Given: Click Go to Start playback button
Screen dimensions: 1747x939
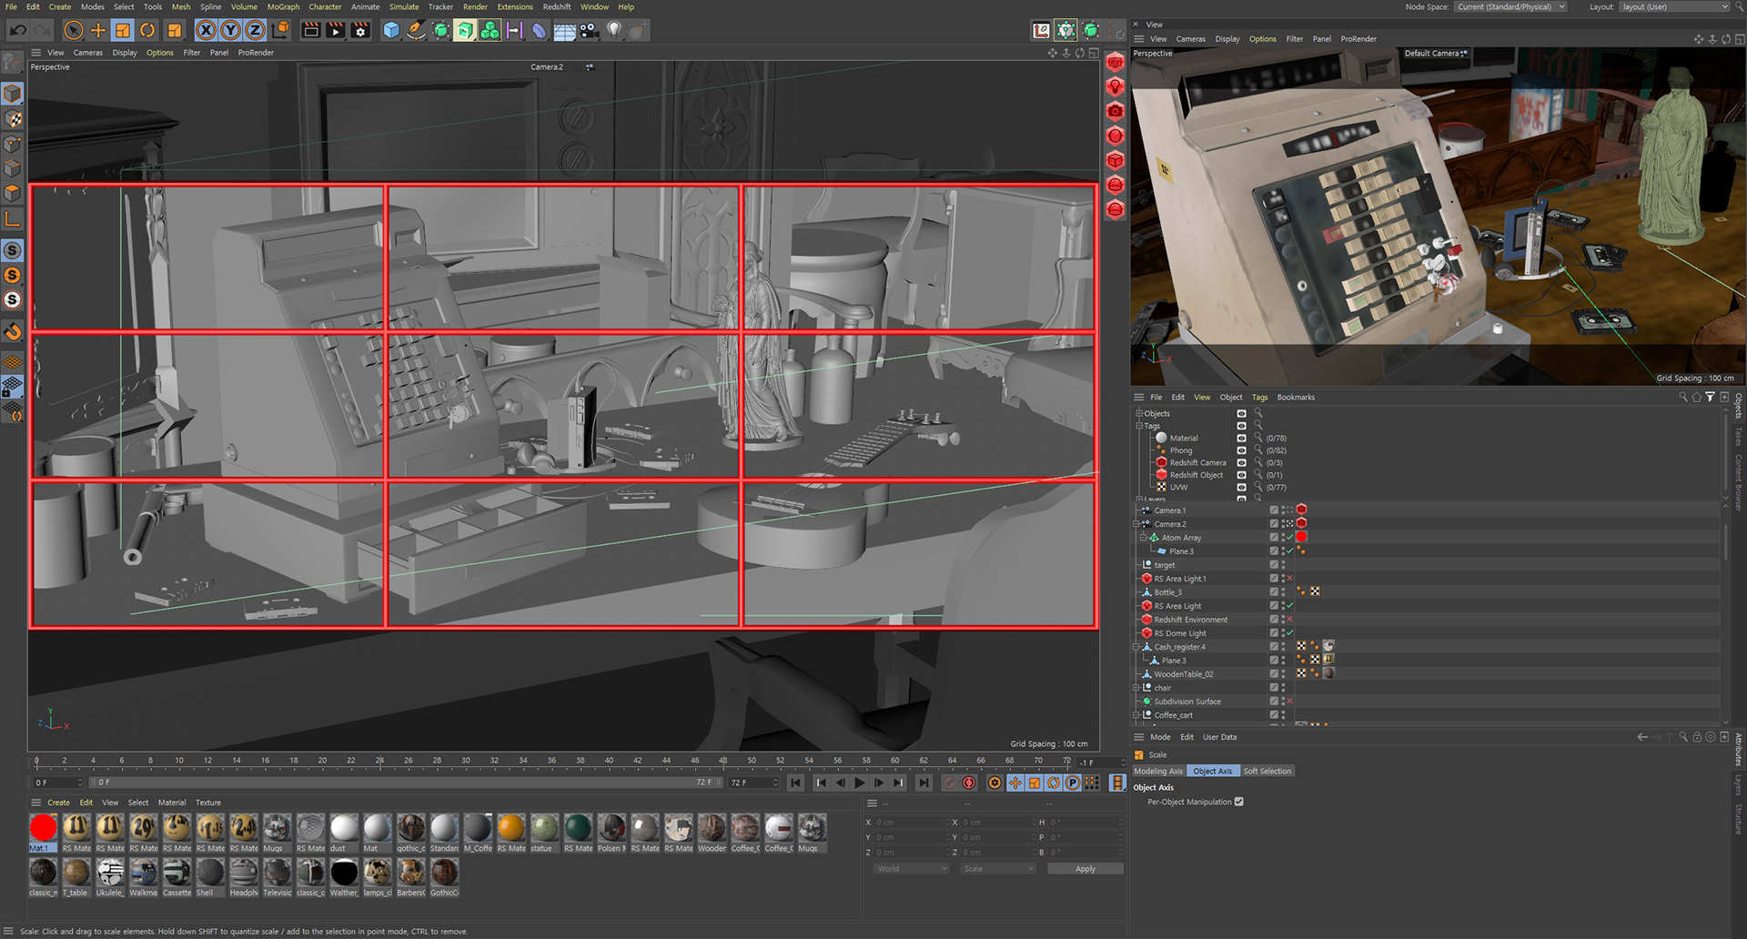Looking at the screenshot, I should coord(796,782).
